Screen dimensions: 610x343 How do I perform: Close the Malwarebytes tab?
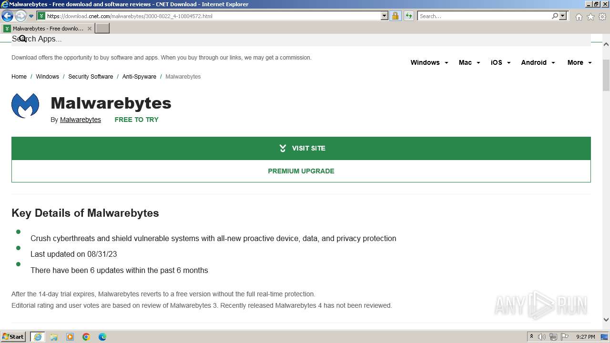(x=89, y=29)
